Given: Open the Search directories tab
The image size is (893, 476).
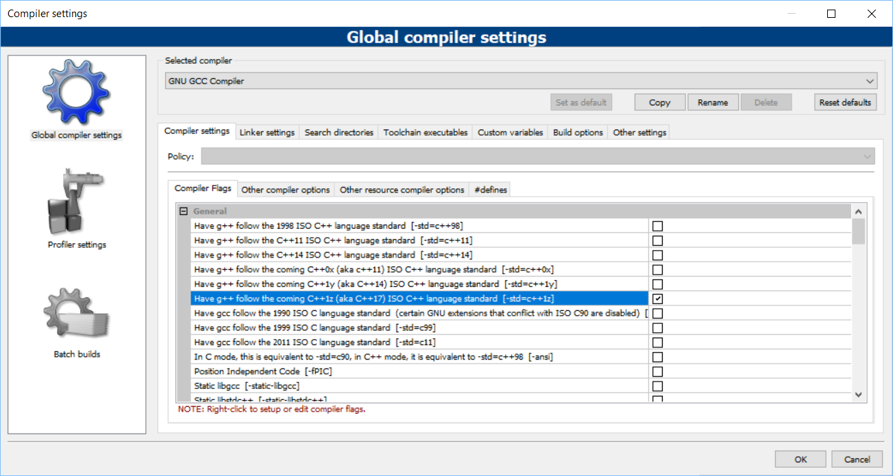Looking at the screenshot, I should [339, 132].
